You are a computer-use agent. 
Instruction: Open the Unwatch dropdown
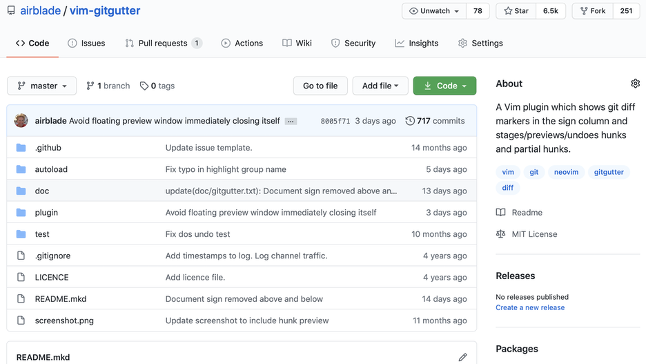click(434, 11)
